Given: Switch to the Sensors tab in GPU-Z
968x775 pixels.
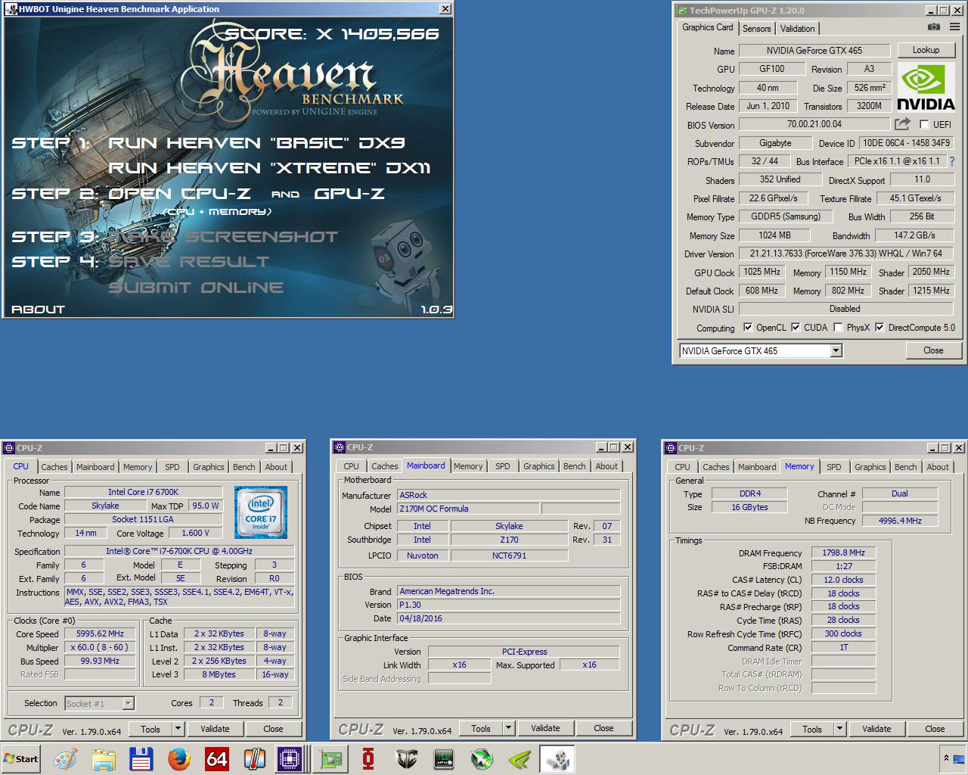Looking at the screenshot, I should 756,29.
